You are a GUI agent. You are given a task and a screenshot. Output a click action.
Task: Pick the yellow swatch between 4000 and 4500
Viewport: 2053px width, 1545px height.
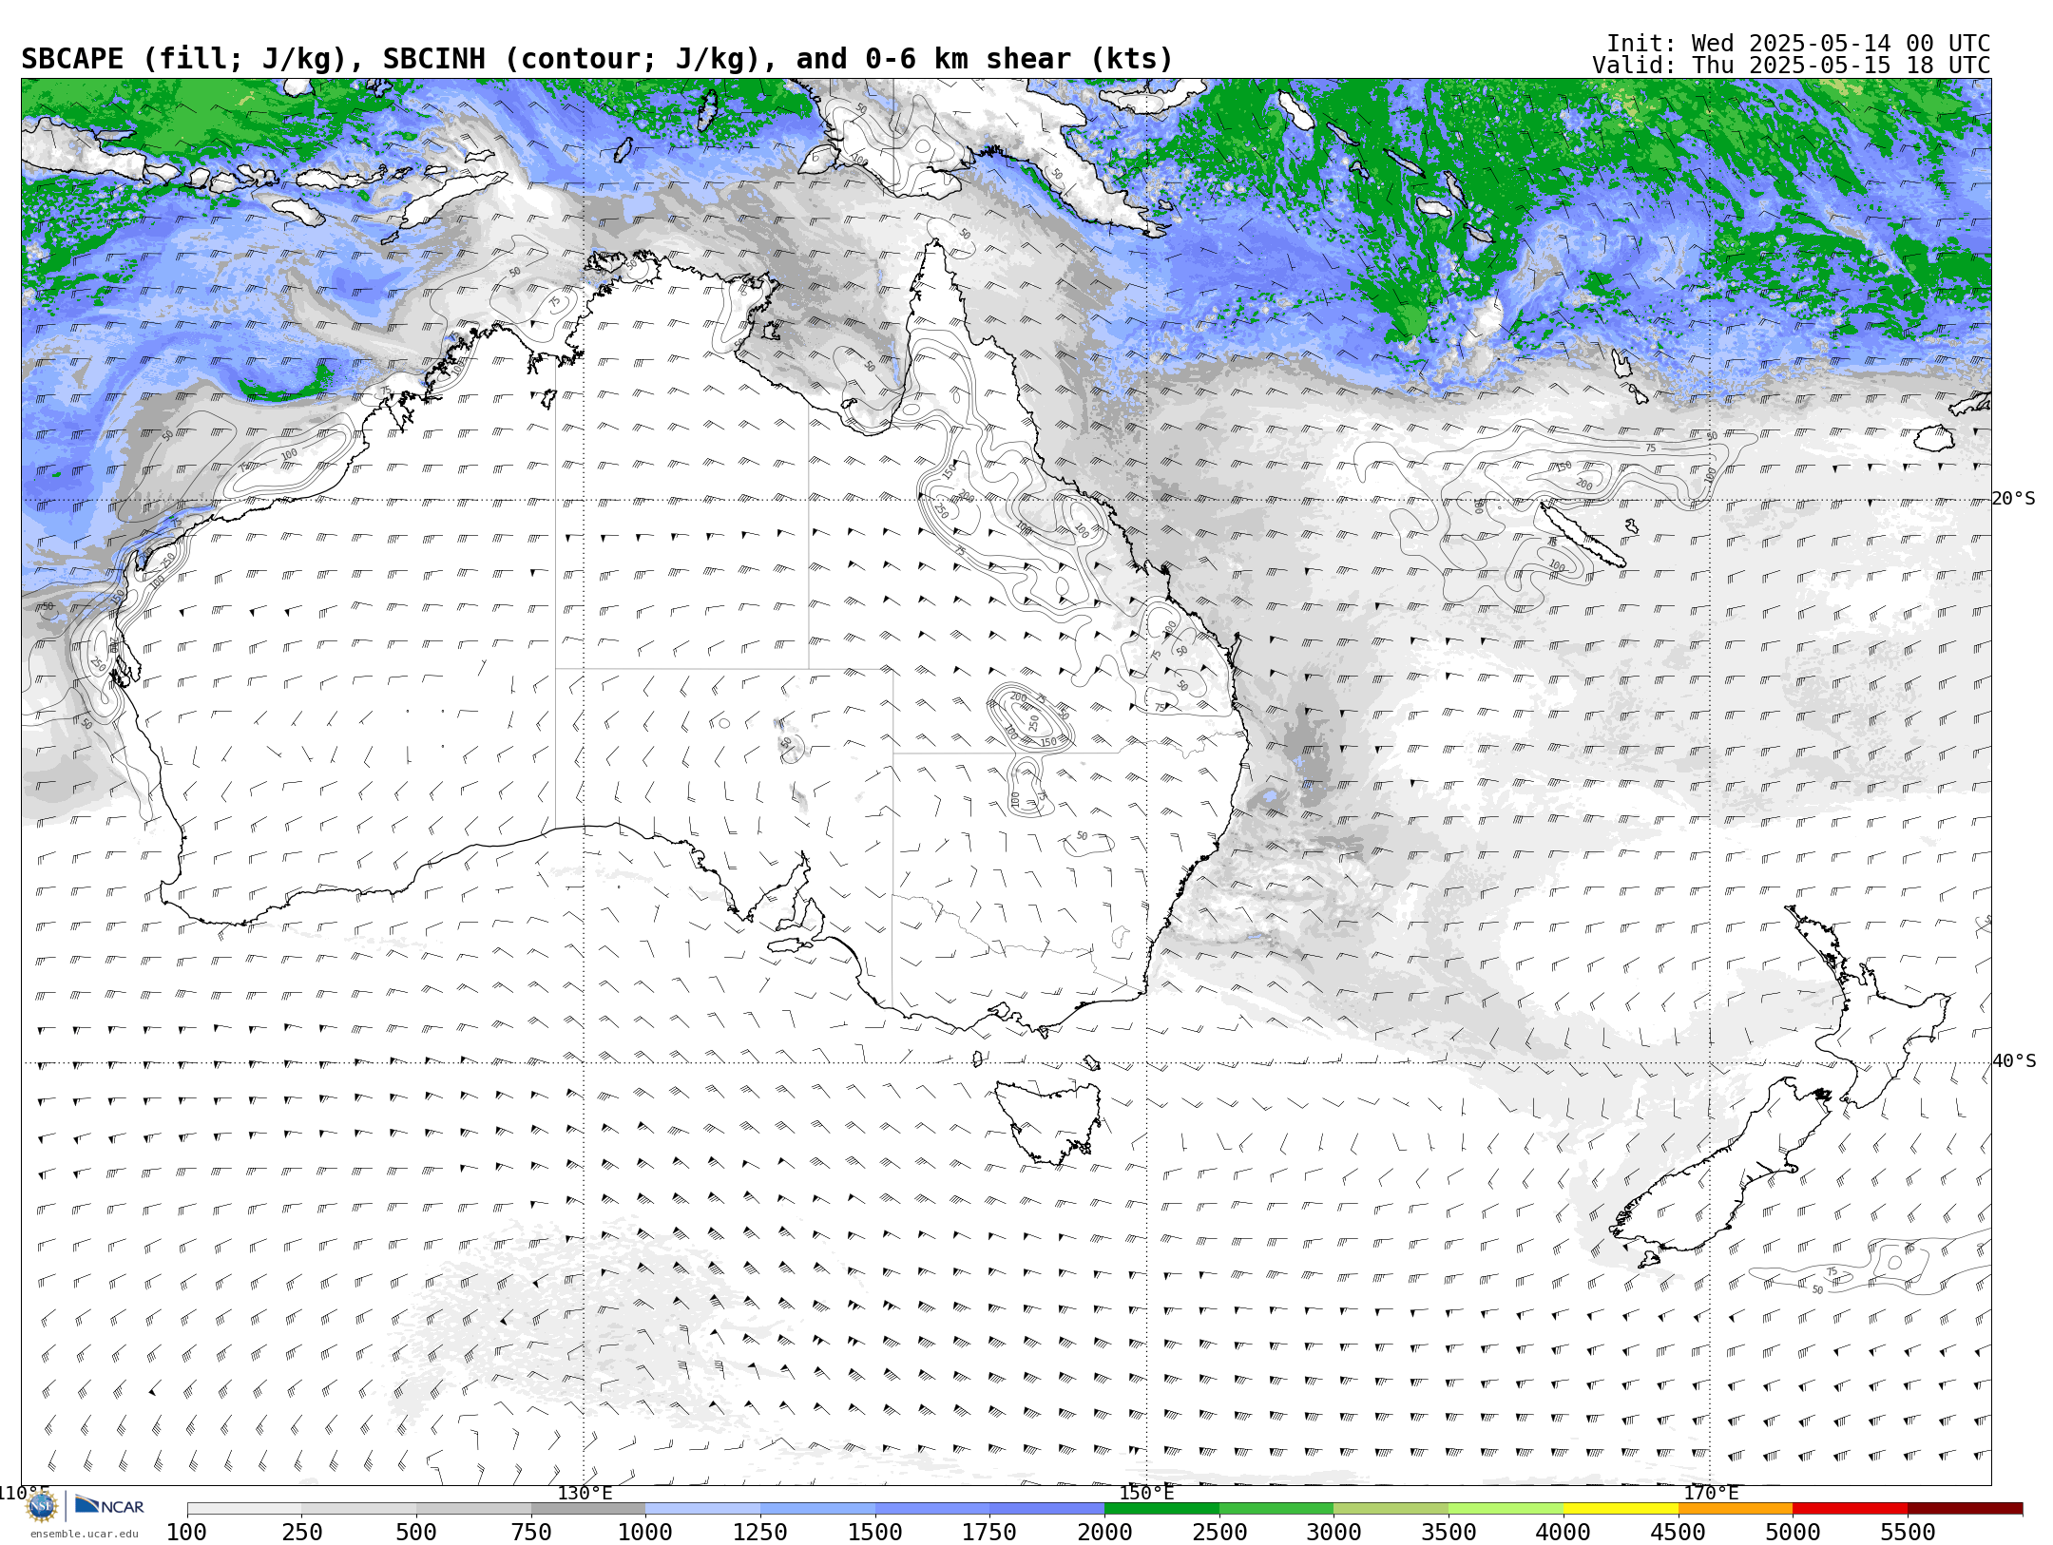click(1621, 1509)
